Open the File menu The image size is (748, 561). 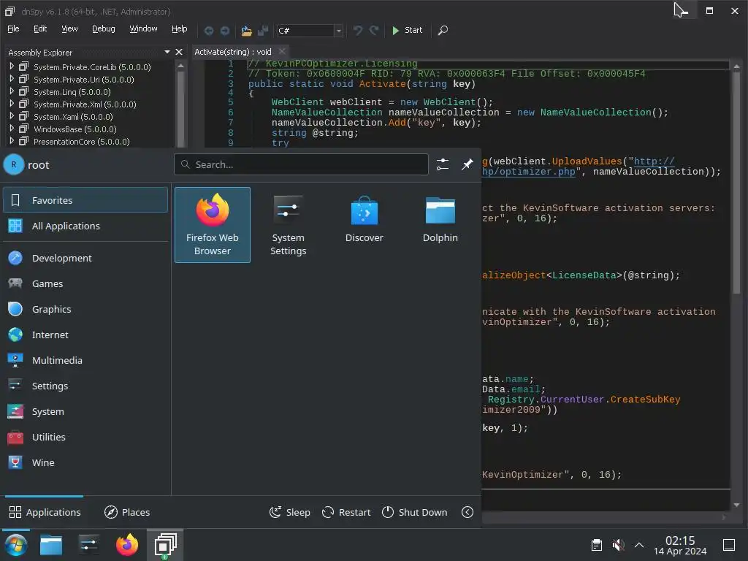point(13,28)
